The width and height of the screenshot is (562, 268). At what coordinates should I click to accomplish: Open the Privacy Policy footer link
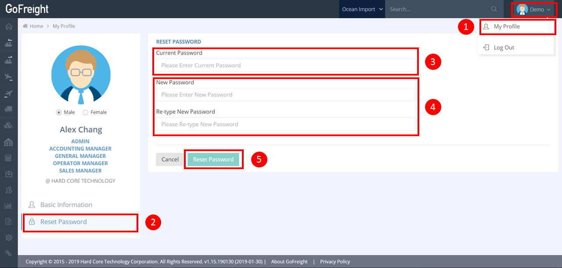coord(335,261)
